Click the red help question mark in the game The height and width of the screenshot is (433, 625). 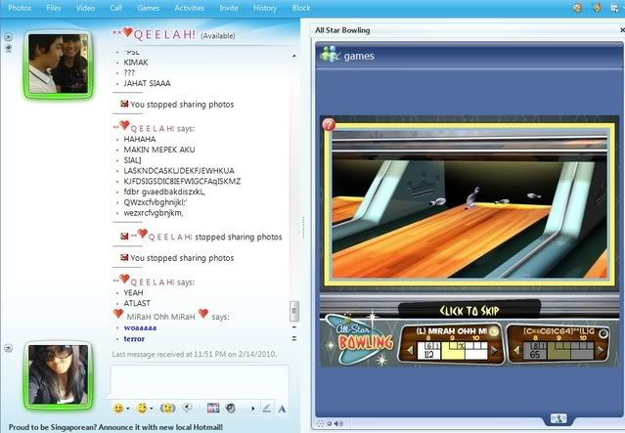329,125
